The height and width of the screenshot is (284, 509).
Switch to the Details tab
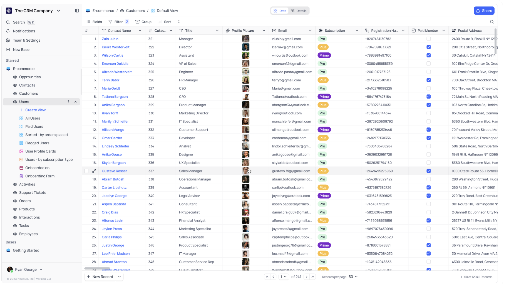coord(299,11)
